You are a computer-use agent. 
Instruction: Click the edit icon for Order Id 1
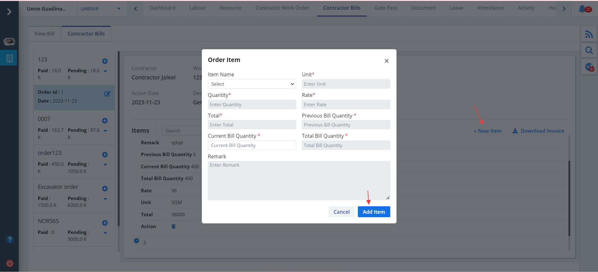click(107, 93)
